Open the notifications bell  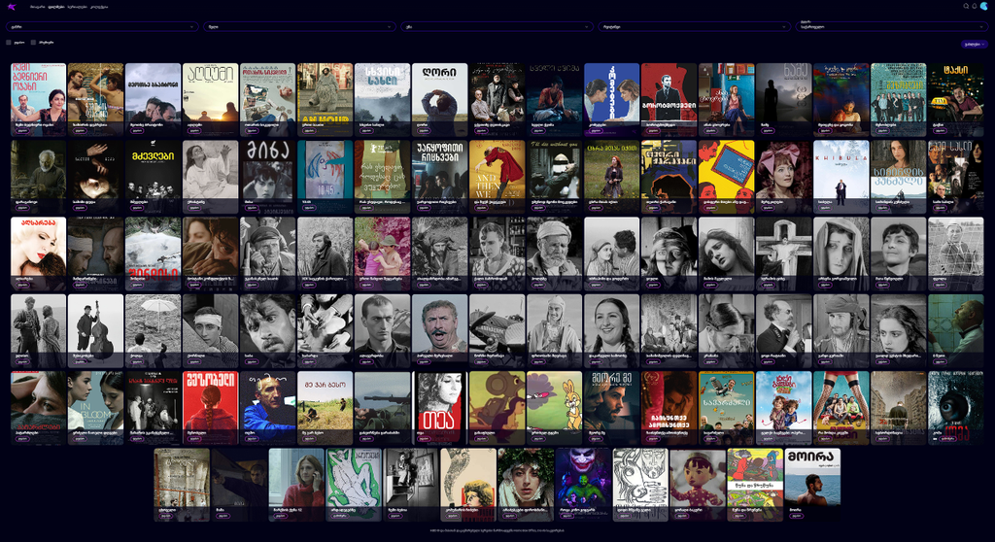[x=975, y=7]
